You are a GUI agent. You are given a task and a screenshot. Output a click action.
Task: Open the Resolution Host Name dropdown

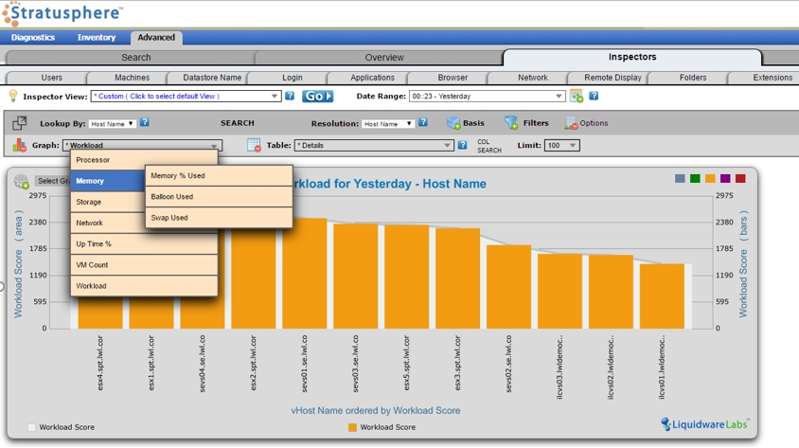click(388, 123)
